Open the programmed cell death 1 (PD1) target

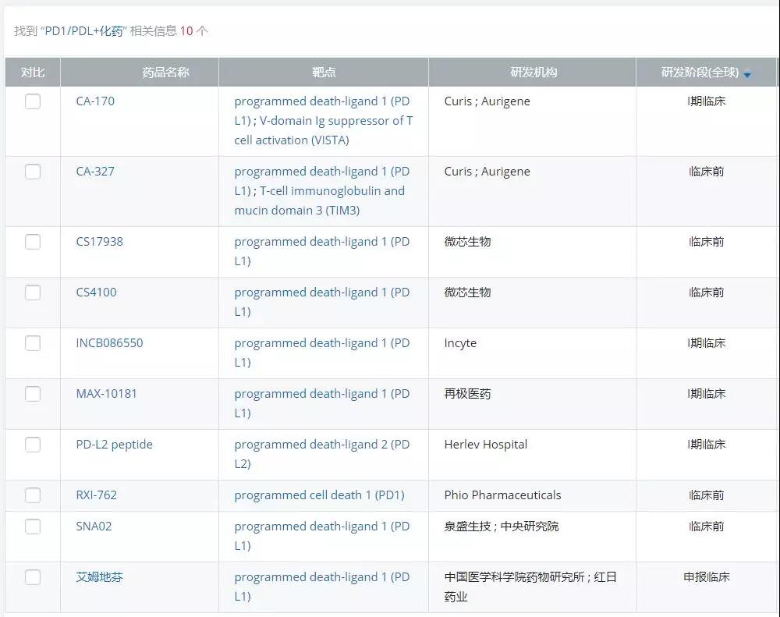(319, 495)
